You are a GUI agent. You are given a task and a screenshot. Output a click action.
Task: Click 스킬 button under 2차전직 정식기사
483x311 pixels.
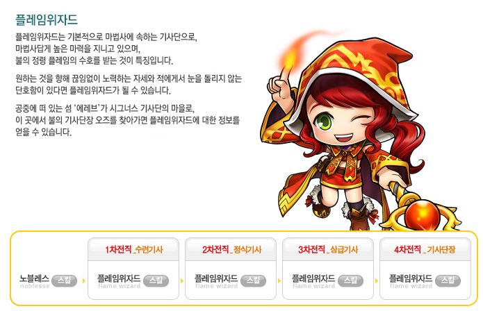[x=253, y=280]
